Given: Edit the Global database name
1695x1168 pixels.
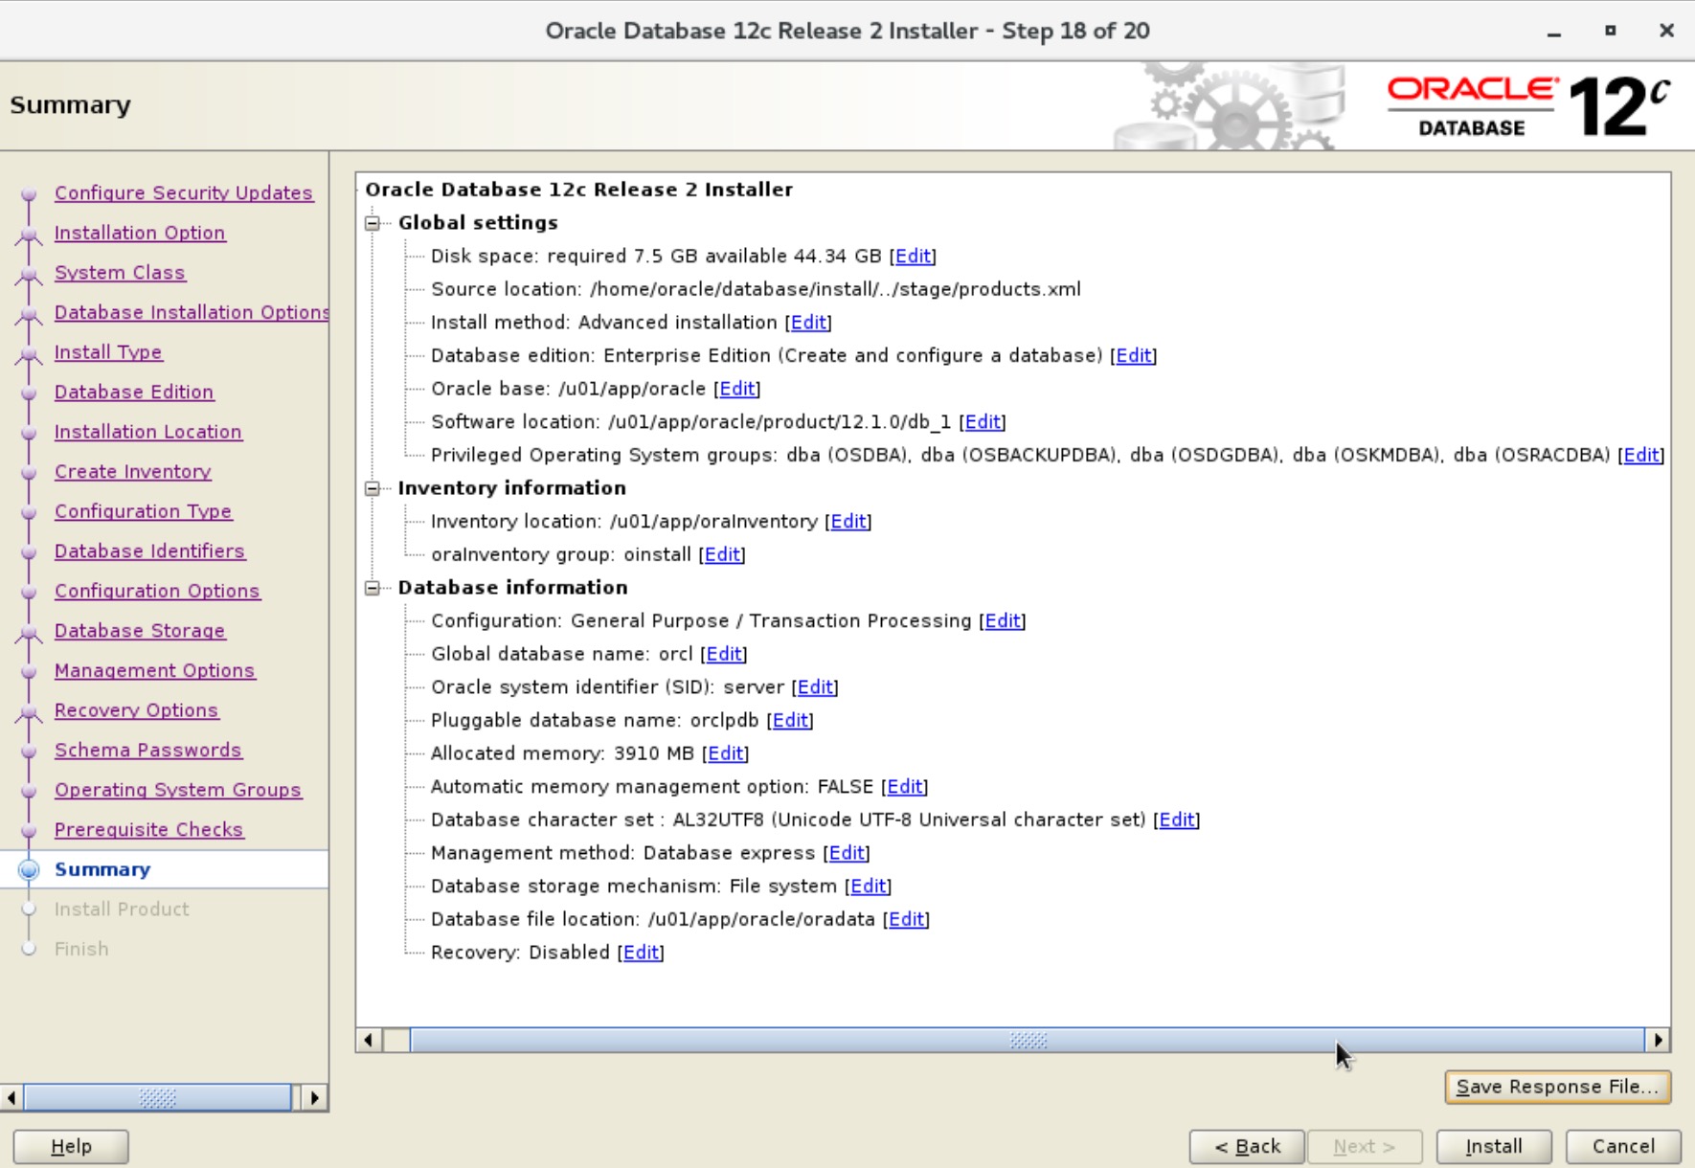Looking at the screenshot, I should (x=724, y=654).
